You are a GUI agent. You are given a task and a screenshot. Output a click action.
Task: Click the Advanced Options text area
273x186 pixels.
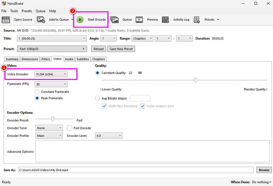tap(153, 151)
